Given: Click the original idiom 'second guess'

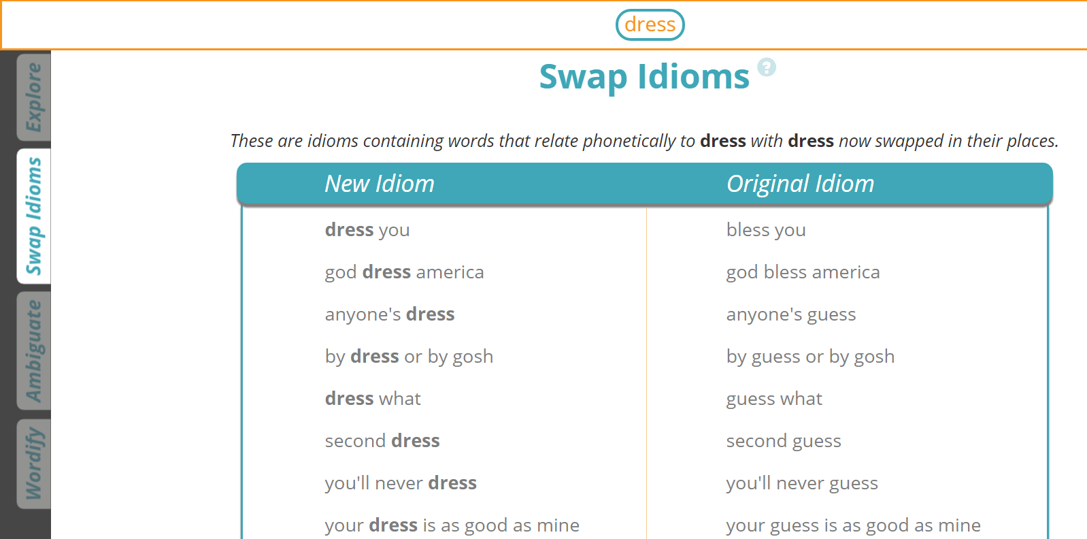Looking at the screenshot, I should (784, 441).
